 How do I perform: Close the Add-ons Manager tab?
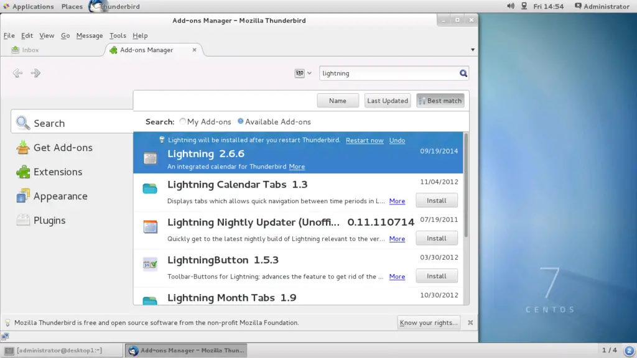point(194,50)
